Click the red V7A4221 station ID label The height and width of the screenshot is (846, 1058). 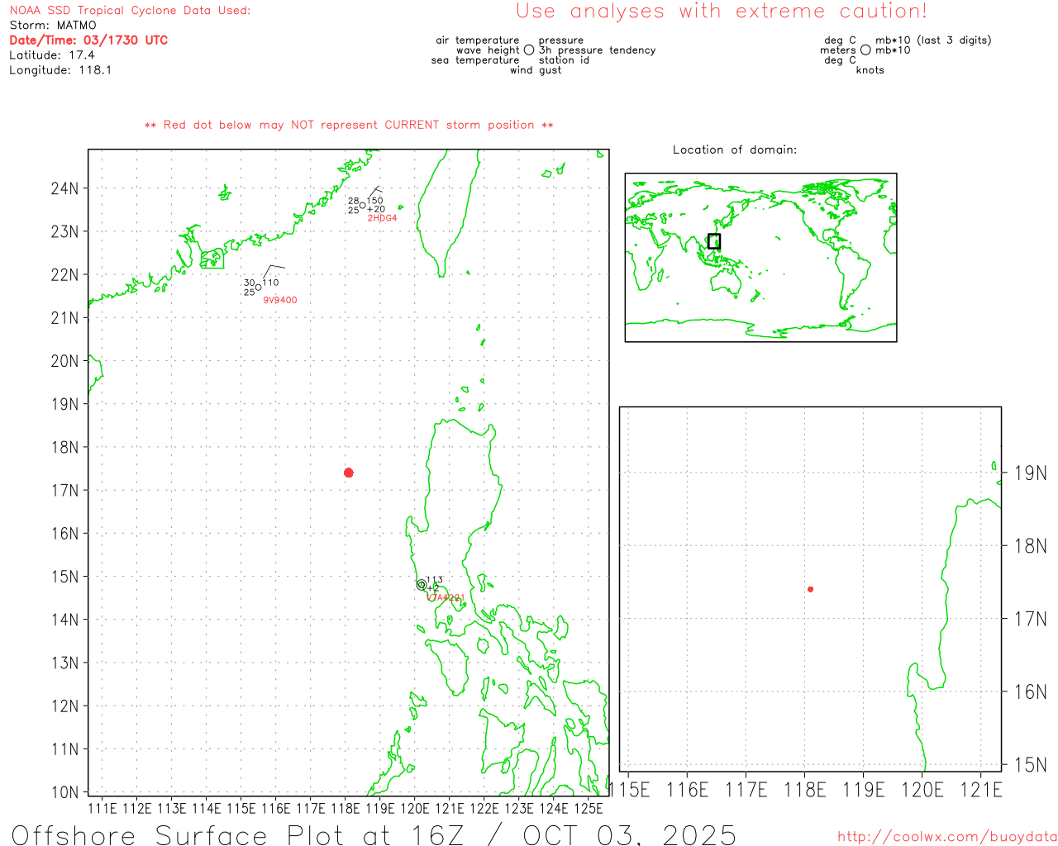point(446,597)
